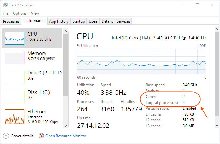Open the Options menu
The width and height of the screenshot is (220, 144).
tap(20, 13)
